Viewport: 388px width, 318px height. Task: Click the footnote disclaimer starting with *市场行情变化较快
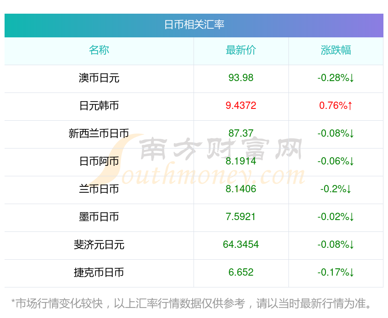tap(191, 303)
